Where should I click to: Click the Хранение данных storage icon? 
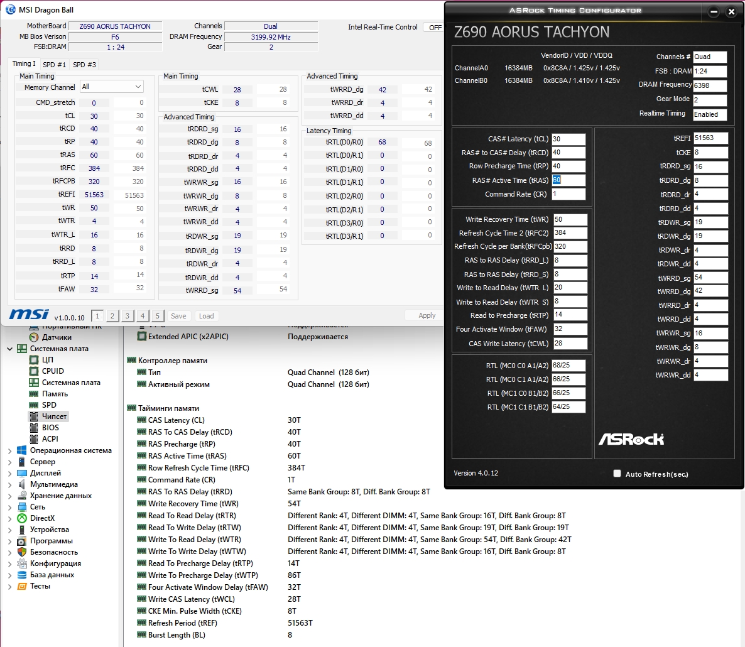(22, 496)
